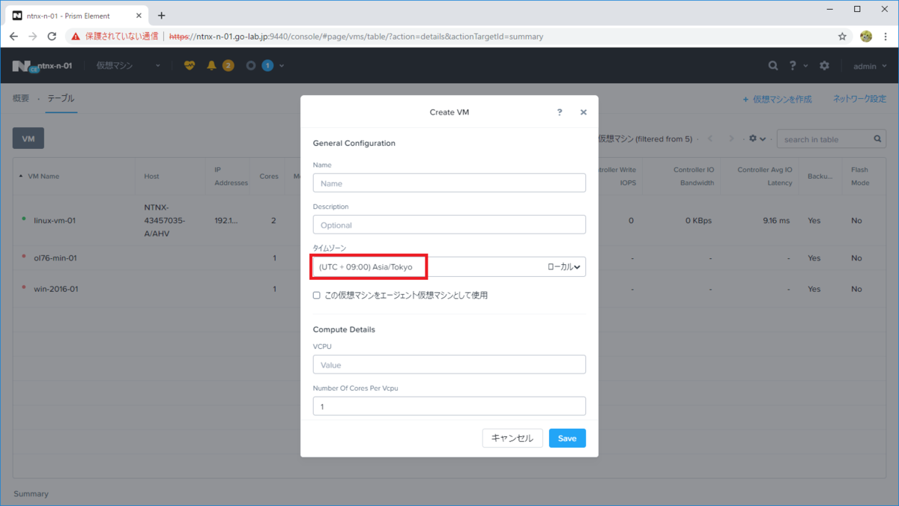
Task: Open the table settings gear above the VM list
Action: pyautogui.click(x=754, y=138)
